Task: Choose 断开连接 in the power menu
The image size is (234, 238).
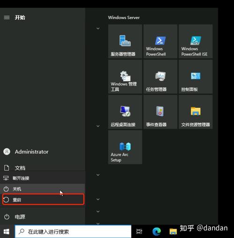Action: click(43, 178)
